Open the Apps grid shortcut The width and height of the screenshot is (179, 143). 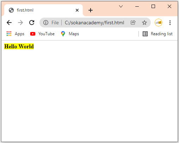tap(16, 34)
